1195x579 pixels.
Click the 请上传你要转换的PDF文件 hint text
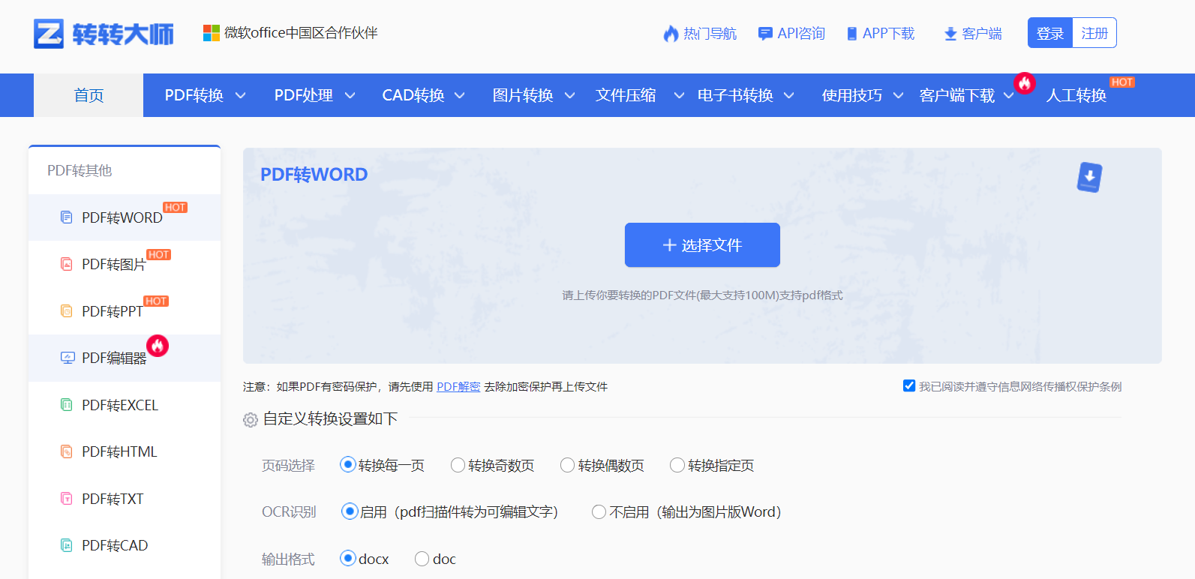tap(702, 295)
